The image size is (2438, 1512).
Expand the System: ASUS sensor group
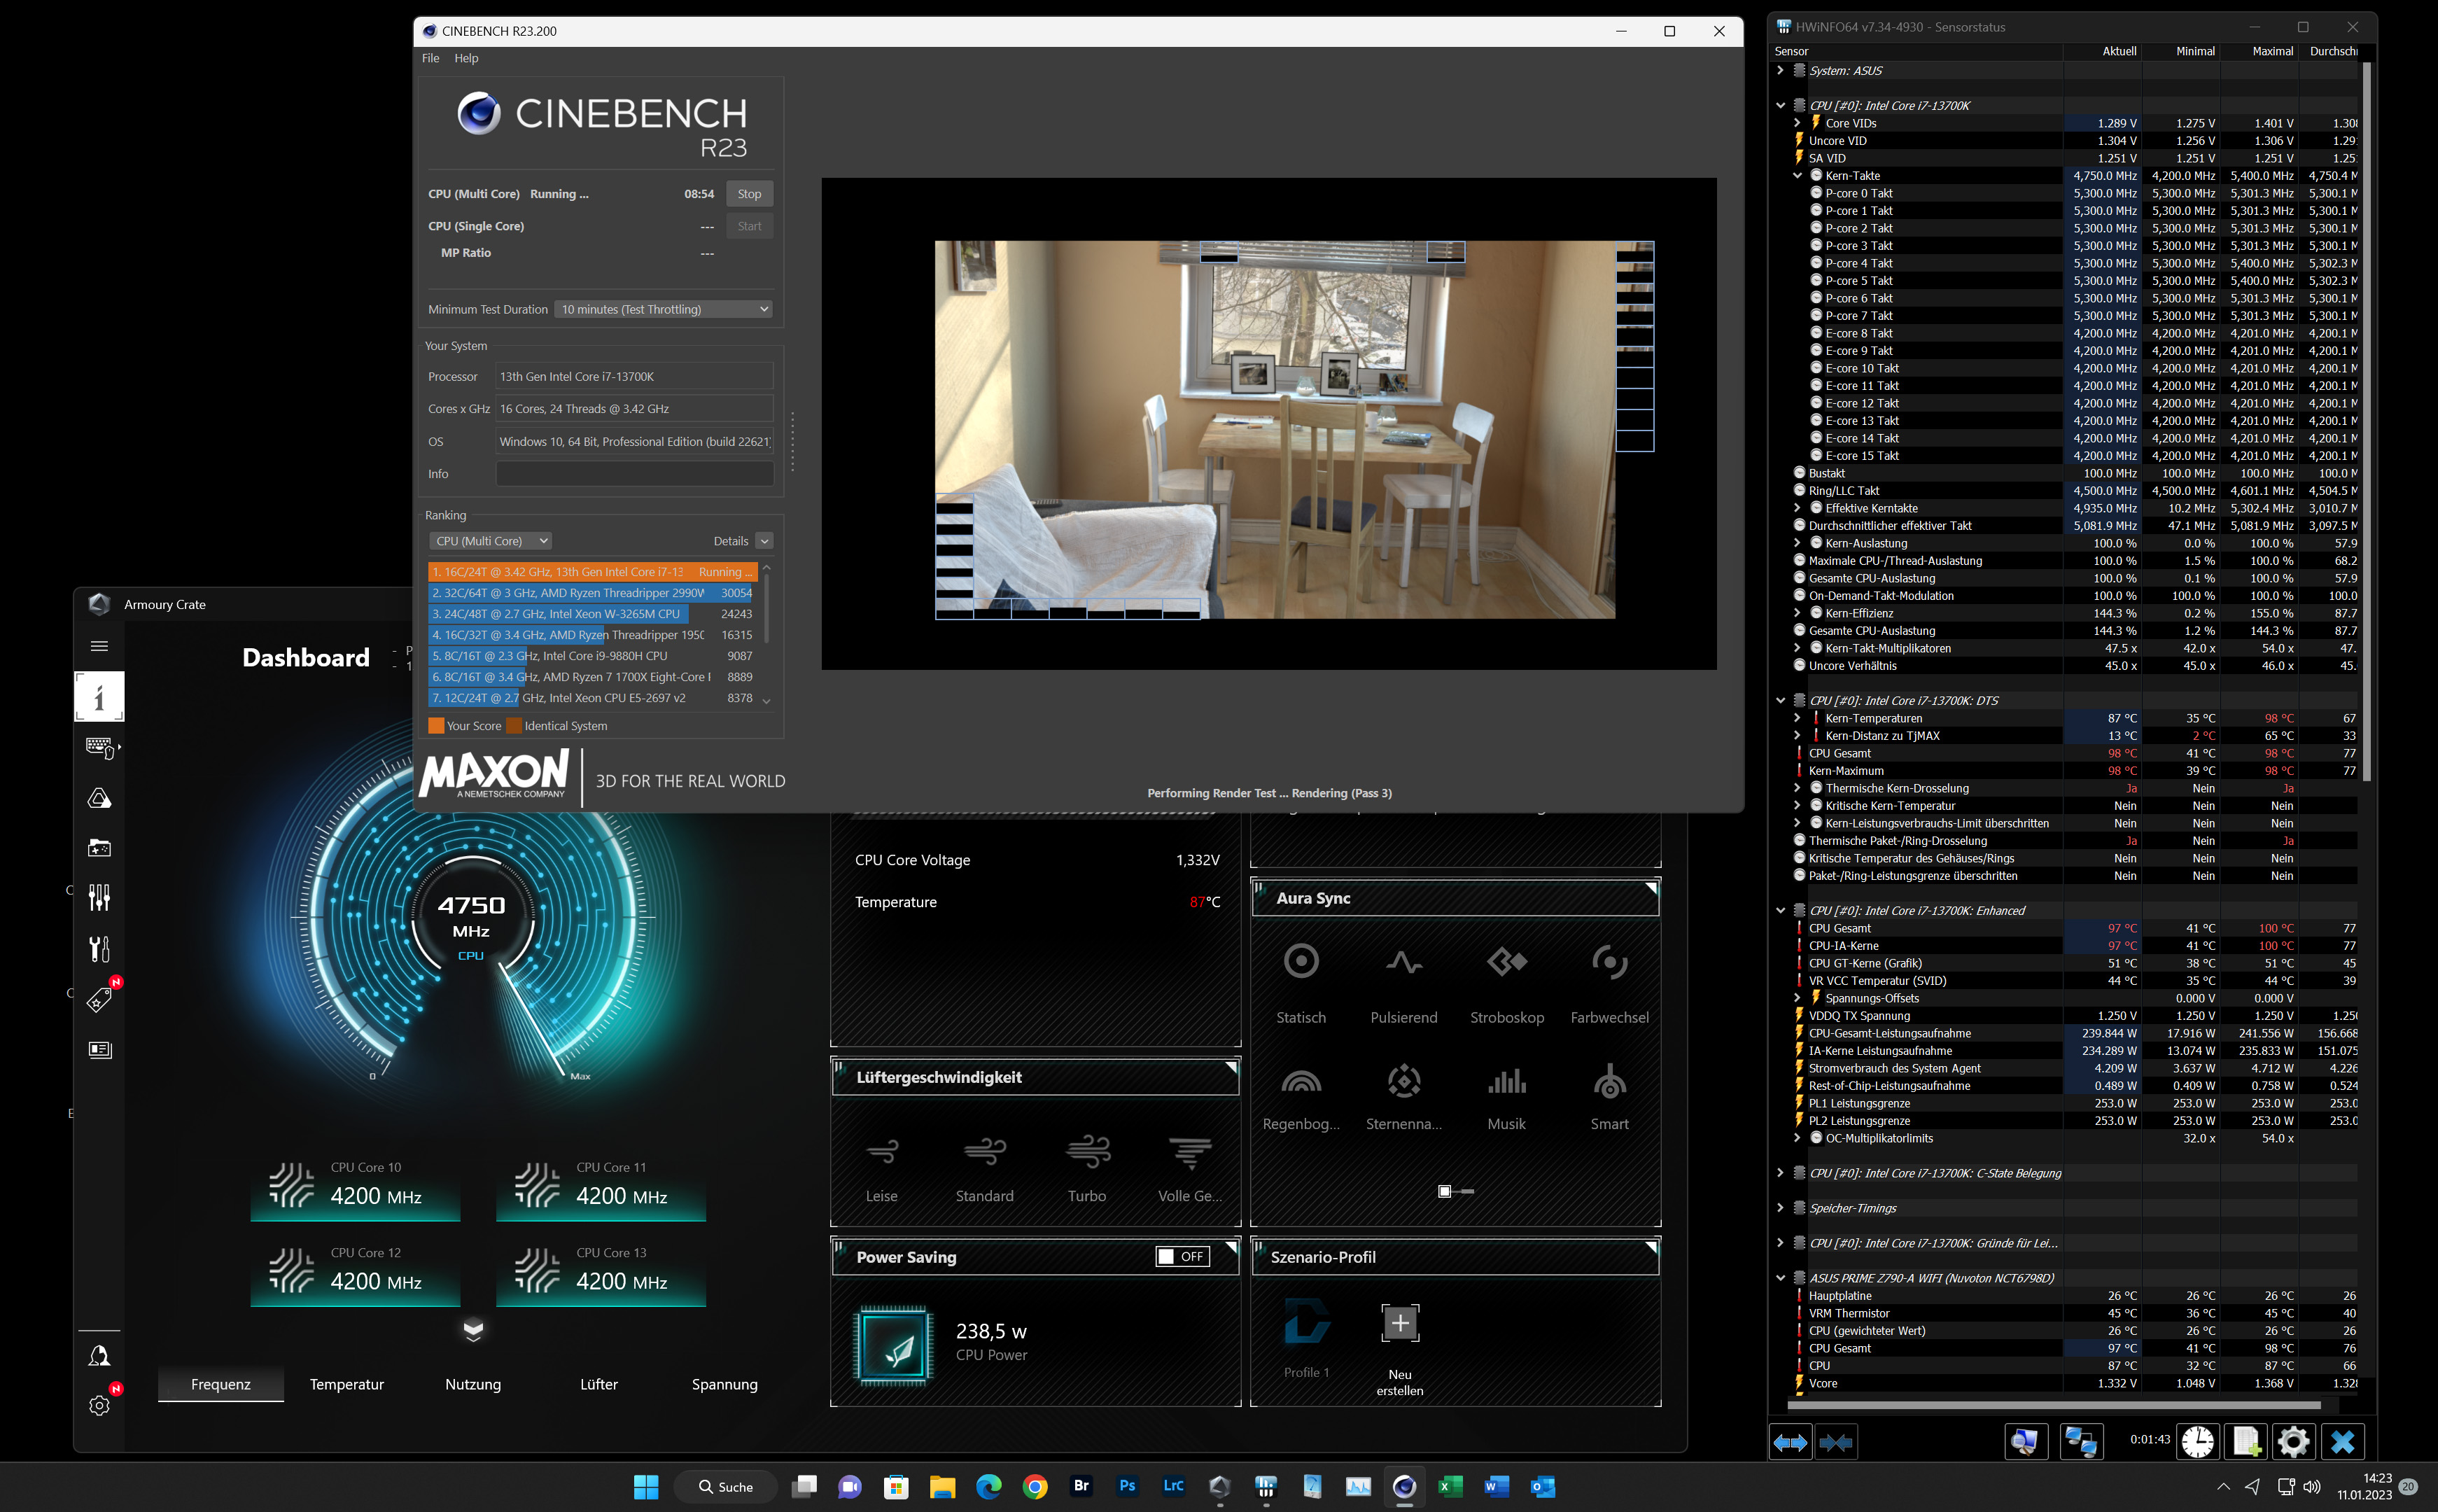(x=1780, y=71)
